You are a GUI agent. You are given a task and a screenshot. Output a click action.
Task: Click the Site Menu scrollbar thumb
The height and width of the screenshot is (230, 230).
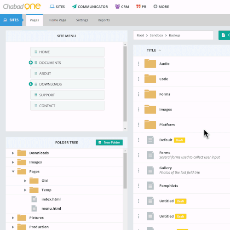[125, 84]
